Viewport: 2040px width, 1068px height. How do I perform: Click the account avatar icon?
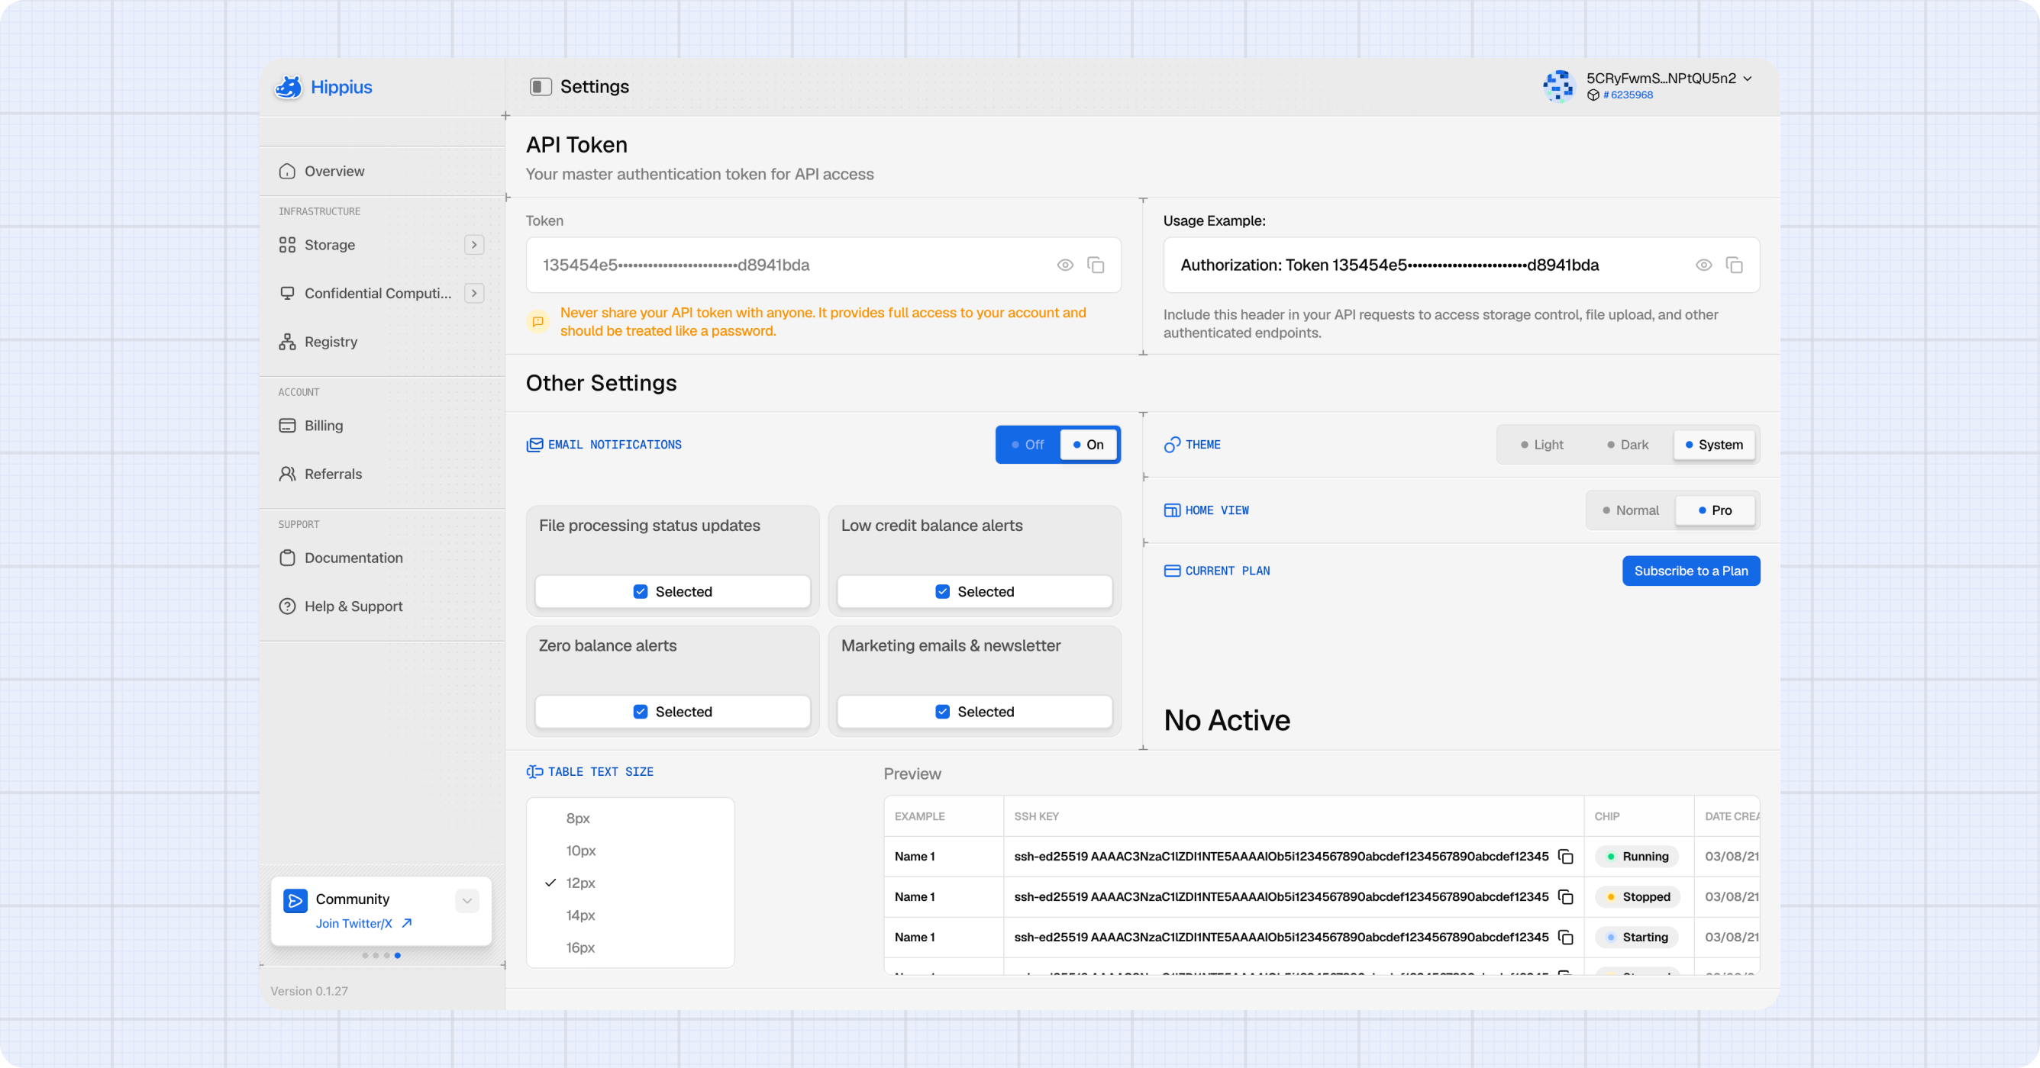(x=1557, y=86)
